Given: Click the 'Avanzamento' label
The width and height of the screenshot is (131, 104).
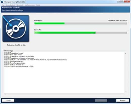Looking at the screenshot, I should click(38, 20).
